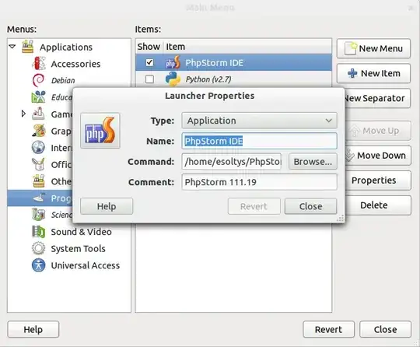Click Revert in Main Menu window
Viewport: 420px width, 347px height.
[329, 329]
